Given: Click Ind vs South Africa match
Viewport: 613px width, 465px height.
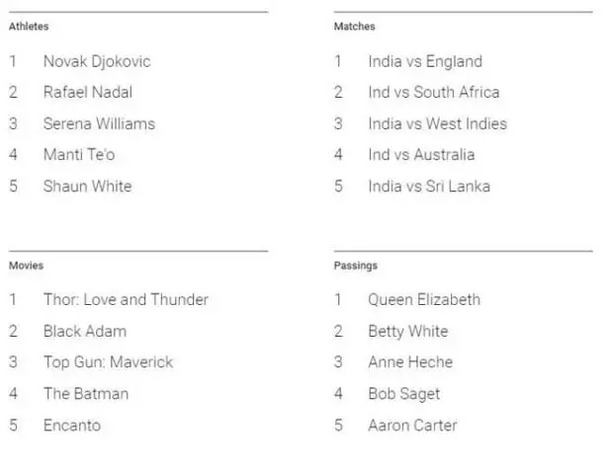Looking at the screenshot, I should (x=434, y=93).
